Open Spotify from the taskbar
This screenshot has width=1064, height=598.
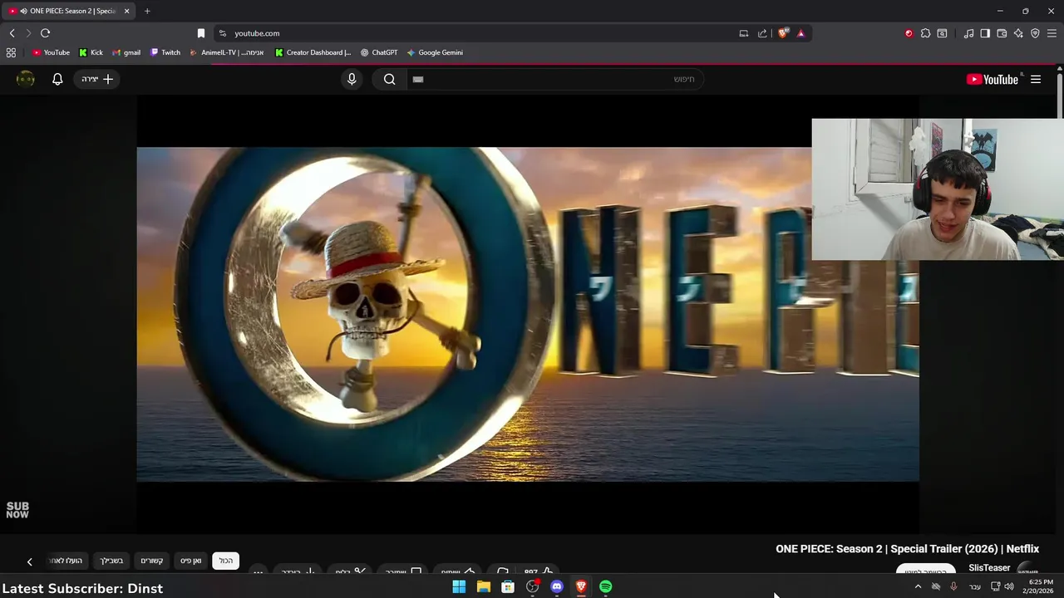pyautogui.click(x=606, y=587)
